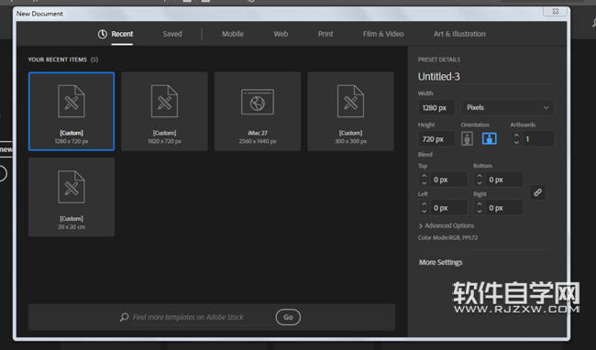Click the search magnifier icon for Adobe Stock
This screenshot has width=596, height=350.
125,317
